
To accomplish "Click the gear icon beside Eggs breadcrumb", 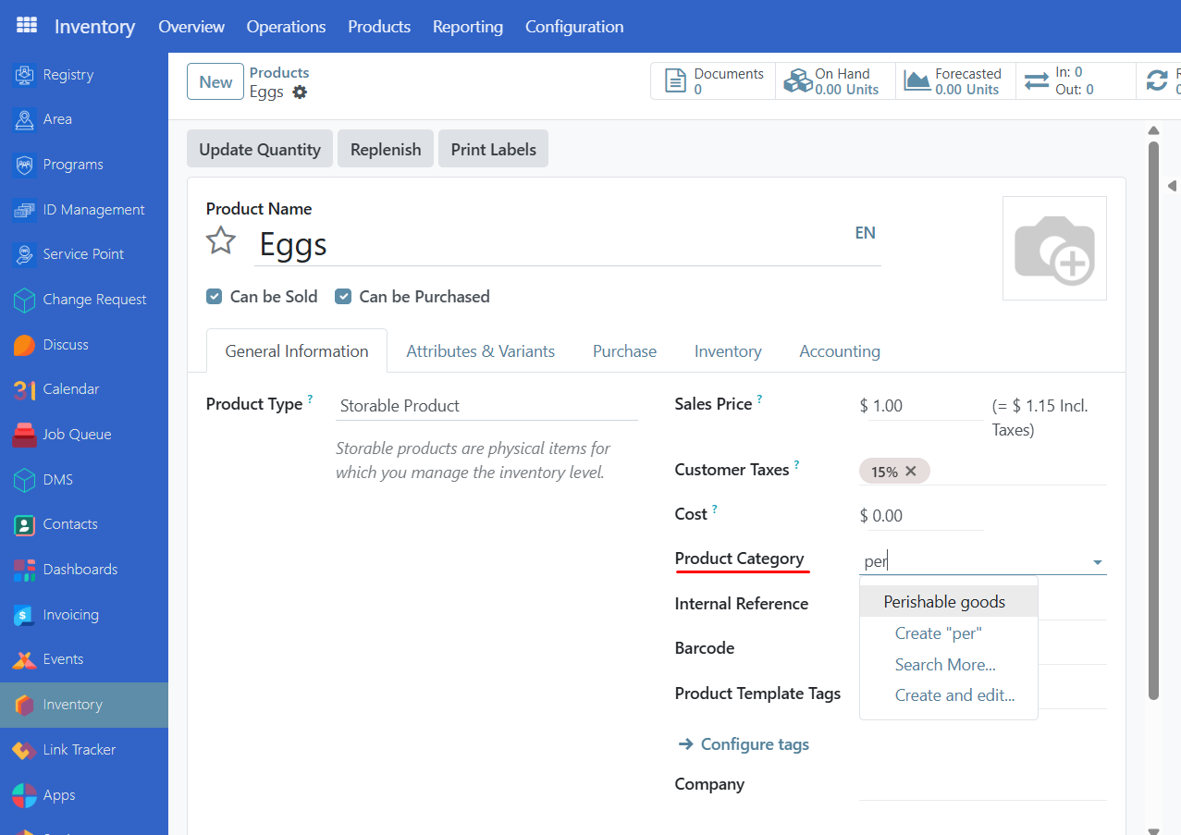I will [x=300, y=92].
